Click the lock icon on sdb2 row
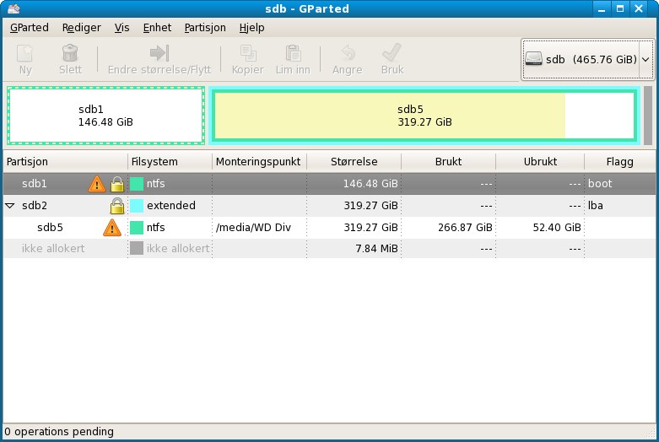 (x=117, y=206)
